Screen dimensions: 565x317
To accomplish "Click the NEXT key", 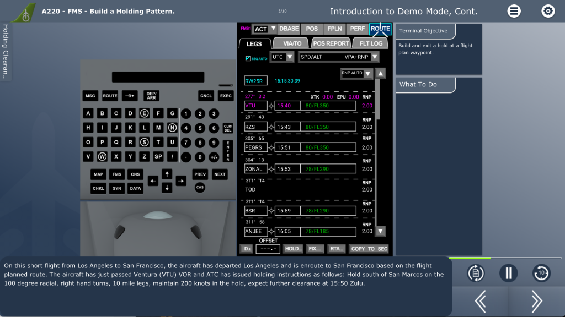I will point(220,174).
